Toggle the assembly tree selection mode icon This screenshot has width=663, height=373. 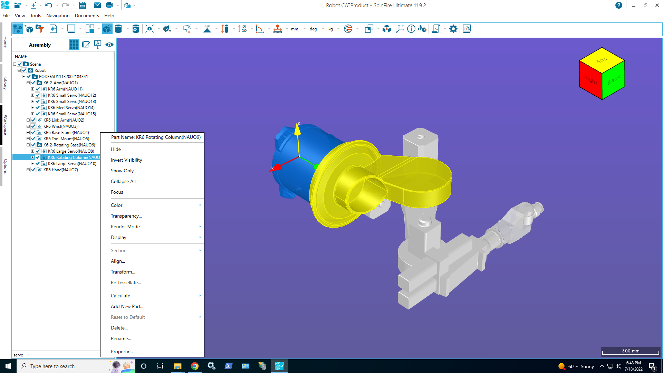coord(18,29)
